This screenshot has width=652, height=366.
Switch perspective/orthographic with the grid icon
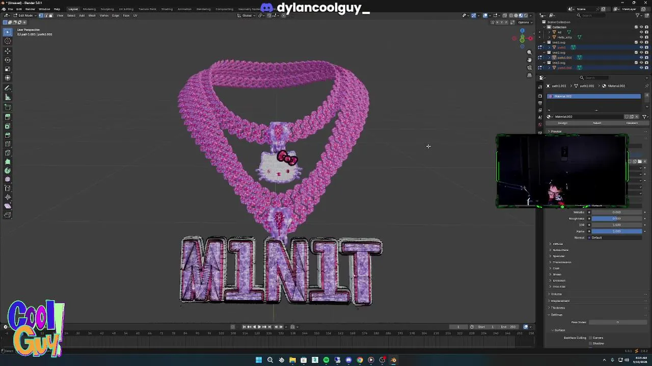(529, 75)
